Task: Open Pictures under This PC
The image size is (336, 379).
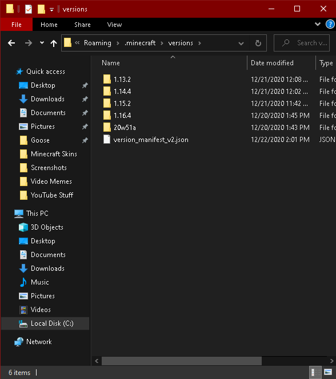Action: coord(43,296)
